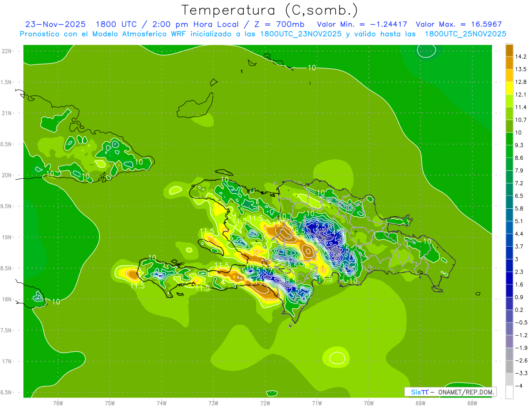The image size is (530, 409).
Task: Select legend value '7.9'
Action: tap(519, 171)
